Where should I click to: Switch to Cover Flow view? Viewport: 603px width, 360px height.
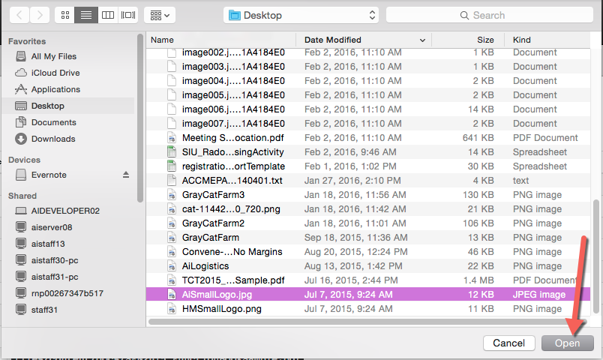coord(128,15)
